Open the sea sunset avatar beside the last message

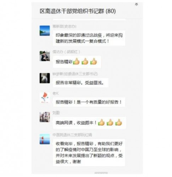(x=45, y=139)
